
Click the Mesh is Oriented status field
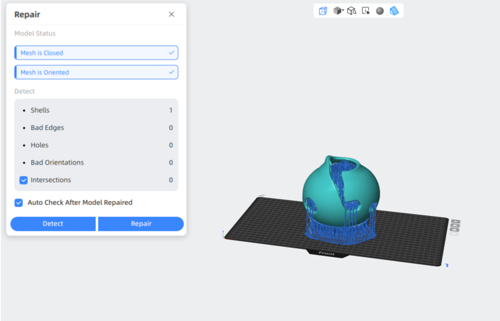pyautogui.click(x=96, y=72)
